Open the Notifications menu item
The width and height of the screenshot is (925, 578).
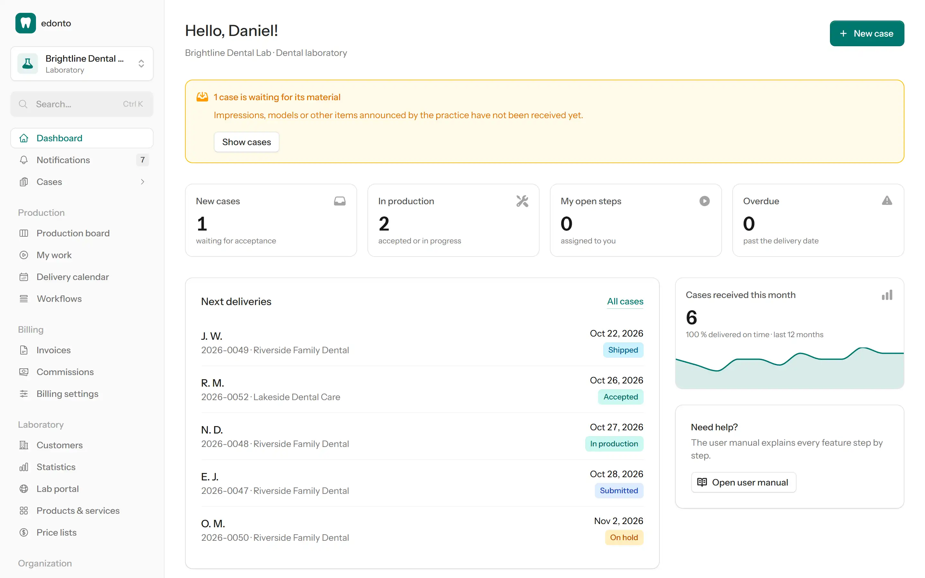82,160
